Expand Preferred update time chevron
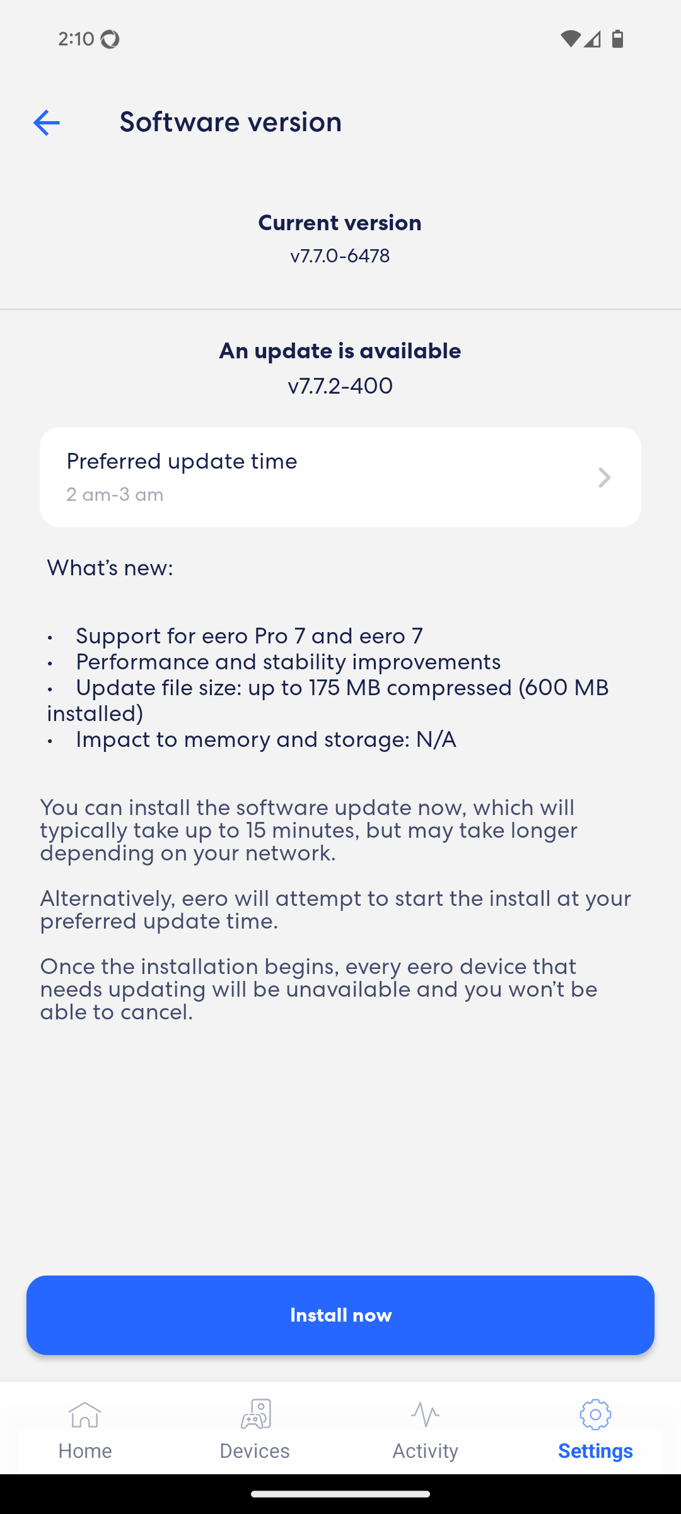 [x=604, y=478]
